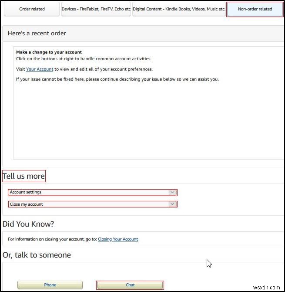Follow the Closing Your Account link
285x292 pixels.
(x=118, y=239)
